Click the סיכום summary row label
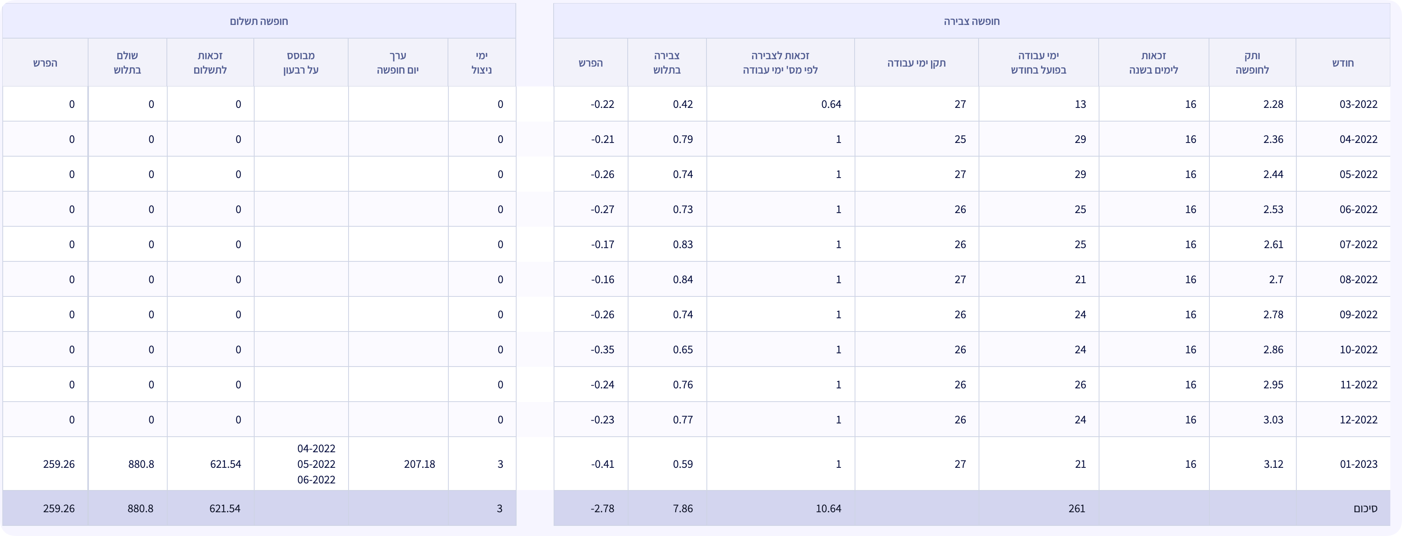 tap(1365, 508)
